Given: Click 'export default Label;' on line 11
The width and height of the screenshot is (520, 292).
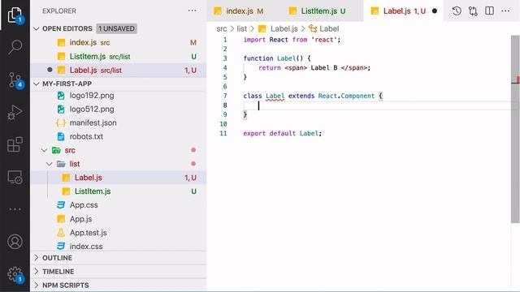Looking at the screenshot, I should pyautogui.click(x=282, y=133).
